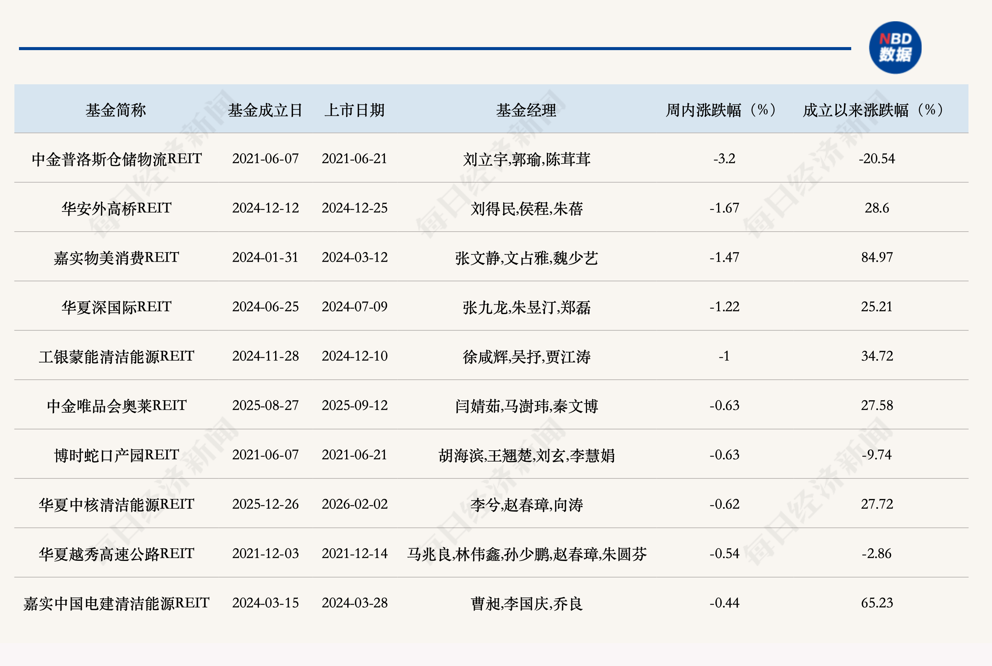The height and width of the screenshot is (666, 992).
Task: Click weekly change value -1
Action: (724, 356)
